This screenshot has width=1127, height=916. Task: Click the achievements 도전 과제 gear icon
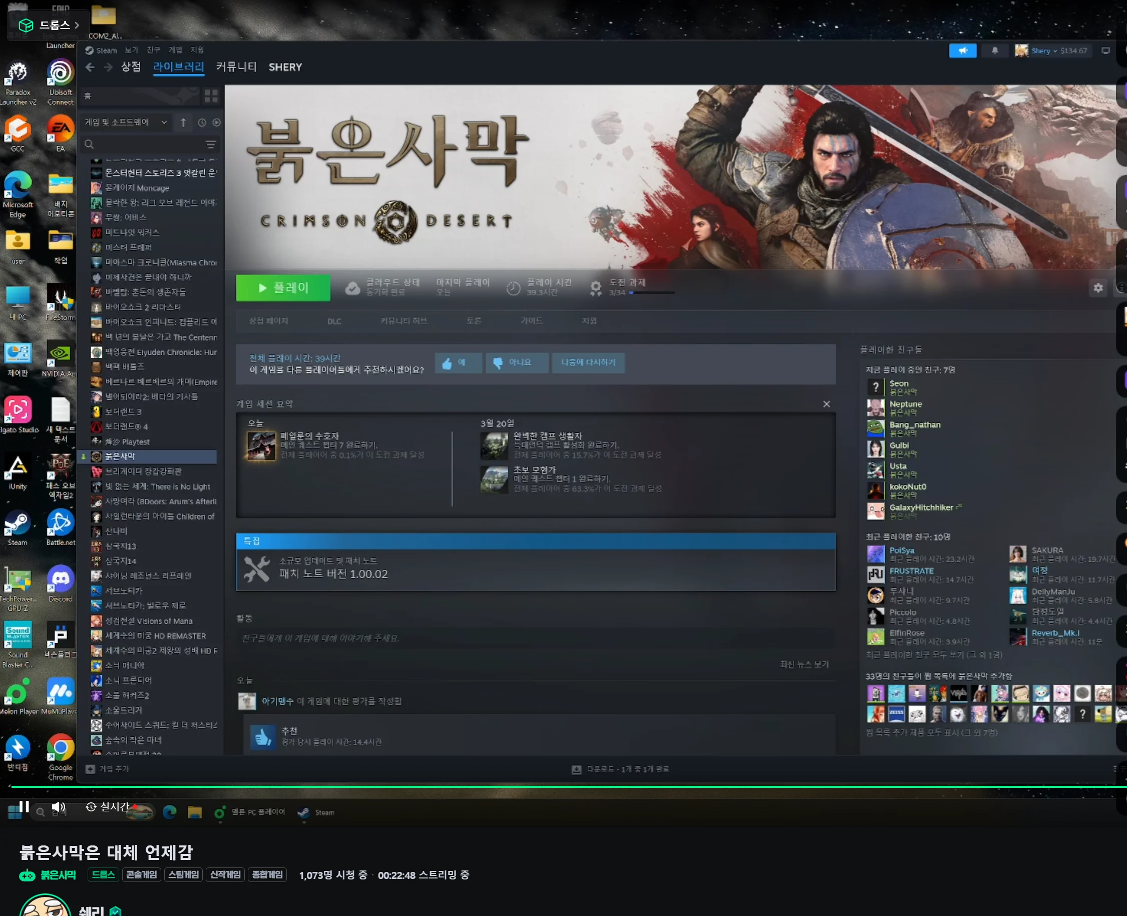pyautogui.click(x=595, y=288)
